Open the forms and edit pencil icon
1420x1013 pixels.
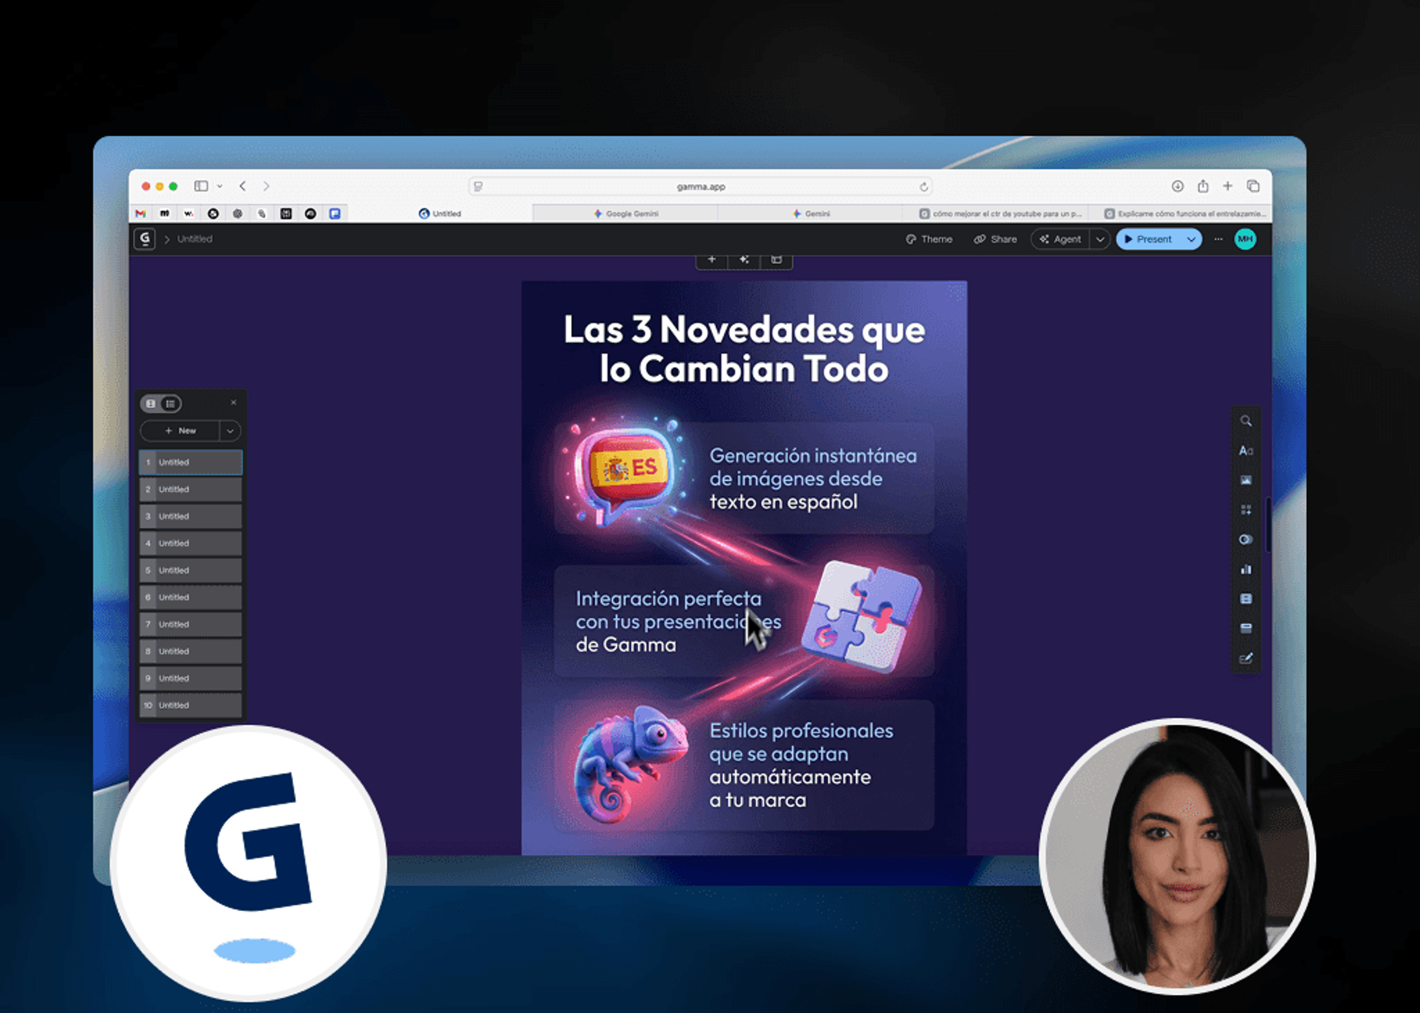tap(1245, 658)
